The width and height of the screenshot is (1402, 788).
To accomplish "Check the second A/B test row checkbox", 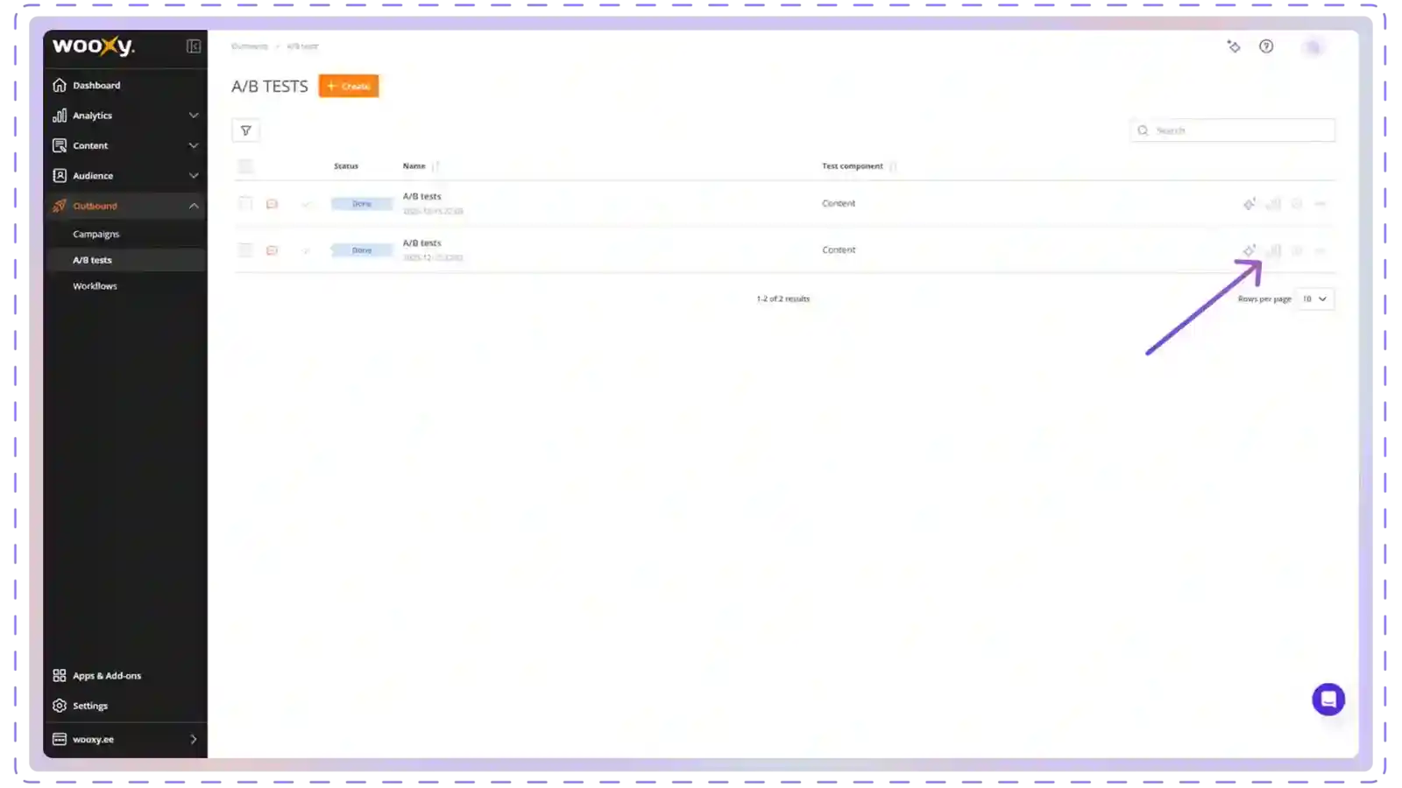I will coord(245,250).
